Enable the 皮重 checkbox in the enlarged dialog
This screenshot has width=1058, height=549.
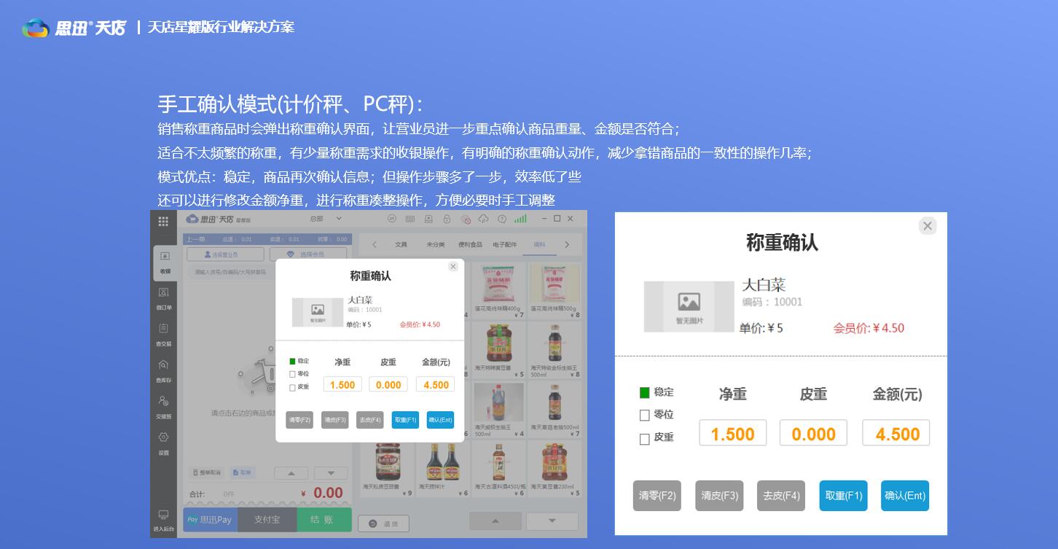click(x=644, y=439)
